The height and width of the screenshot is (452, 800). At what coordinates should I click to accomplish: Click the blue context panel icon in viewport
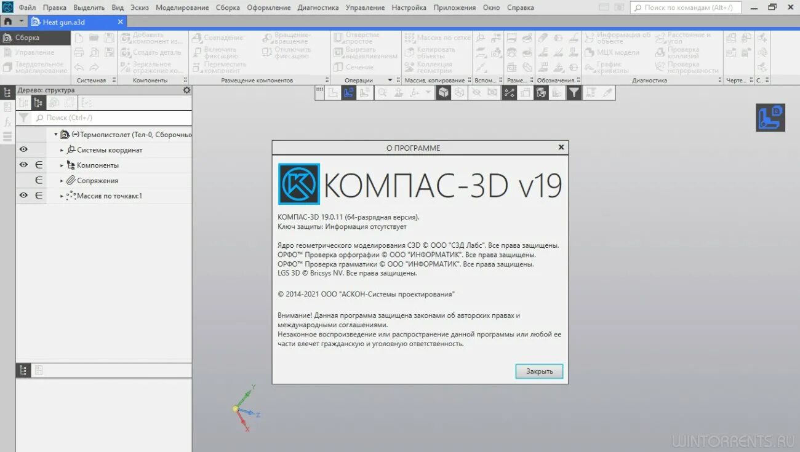(770, 117)
